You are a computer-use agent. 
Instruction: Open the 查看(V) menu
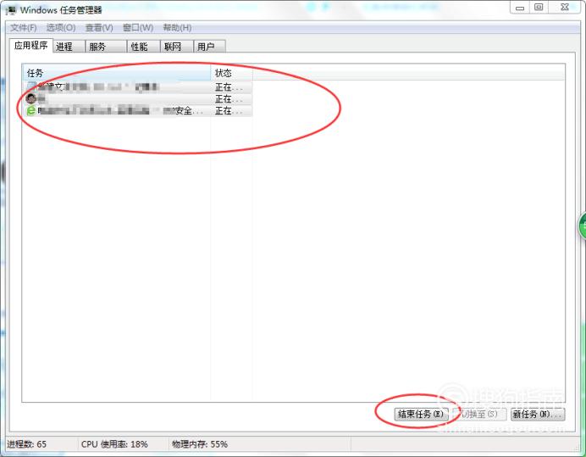click(99, 28)
